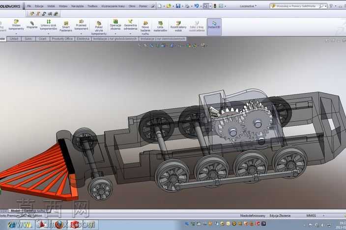The width and height of the screenshot is (346, 230).
Task: Open the Widok menu
Action: (51, 6)
